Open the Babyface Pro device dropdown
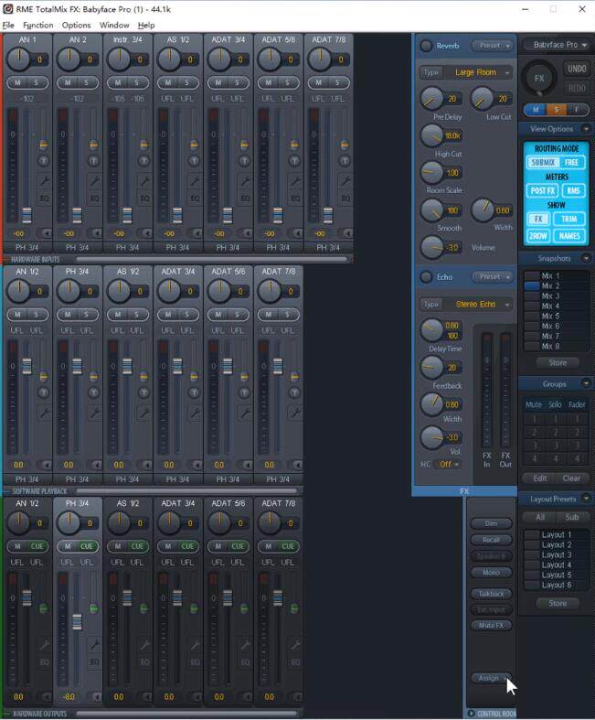 tap(557, 45)
